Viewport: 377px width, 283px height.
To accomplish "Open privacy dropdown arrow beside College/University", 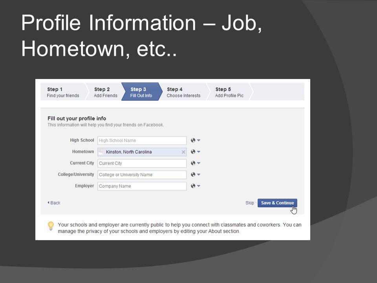I will (199, 175).
